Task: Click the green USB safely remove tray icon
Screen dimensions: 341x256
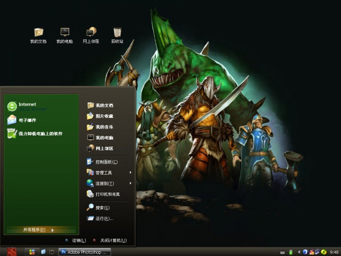Action: point(291,252)
